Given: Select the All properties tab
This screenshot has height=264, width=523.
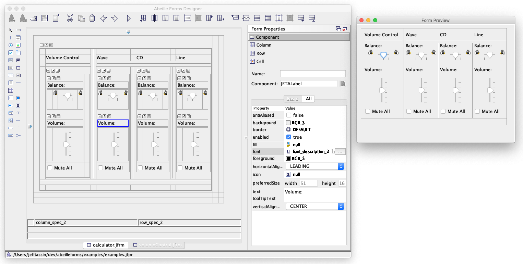Looking at the screenshot, I should tap(309, 99).
